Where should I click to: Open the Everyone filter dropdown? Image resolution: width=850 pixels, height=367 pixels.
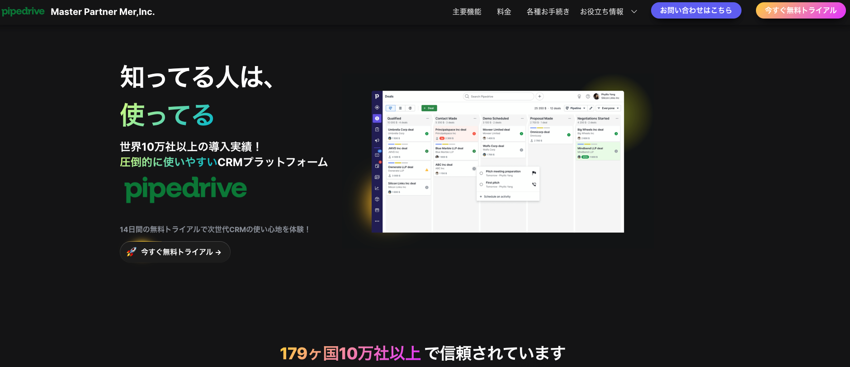[x=609, y=108]
